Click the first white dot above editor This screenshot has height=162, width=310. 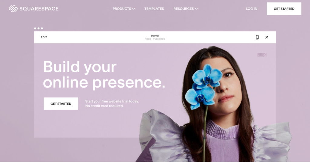[x=35, y=28]
